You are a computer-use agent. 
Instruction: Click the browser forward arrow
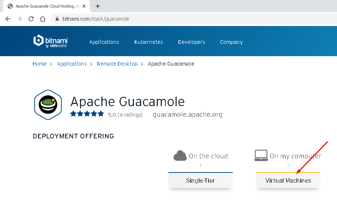click(x=20, y=19)
